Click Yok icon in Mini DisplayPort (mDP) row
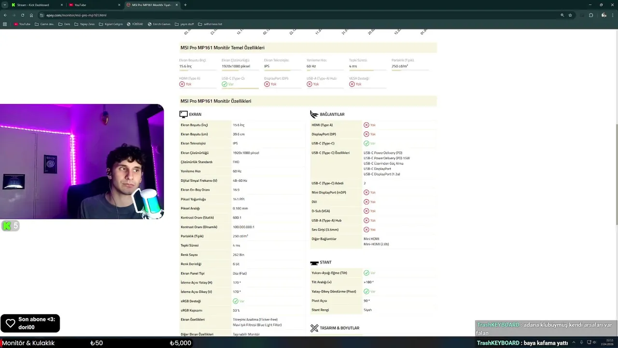The height and width of the screenshot is (348, 618). 366,192
